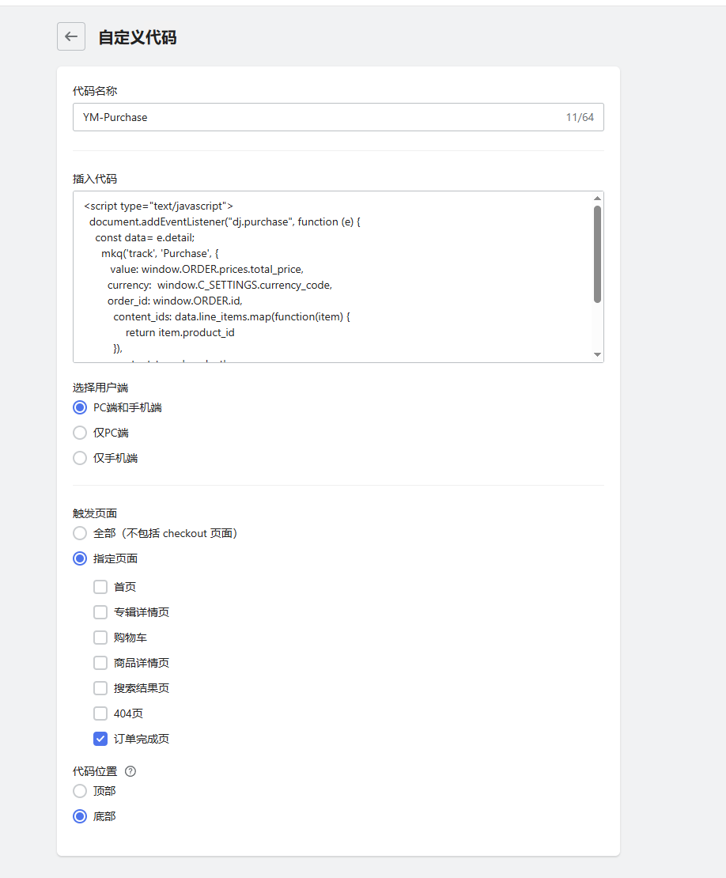Toggle the 404页 checkbox
The height and width of the screenshot is (878, 726).
coord(100,713)
